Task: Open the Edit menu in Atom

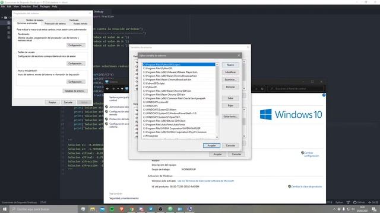Action: [9, 7]
